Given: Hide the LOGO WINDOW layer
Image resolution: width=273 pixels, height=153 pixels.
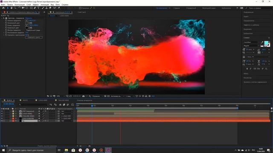Looking at the screenshot, I should pos(2,118).
